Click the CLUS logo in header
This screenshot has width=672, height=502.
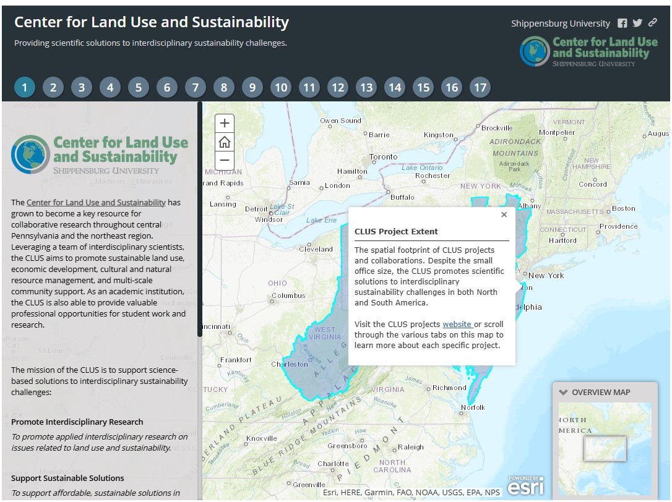pos(588,51)
